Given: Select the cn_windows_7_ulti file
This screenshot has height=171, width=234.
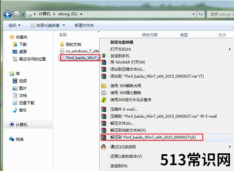Looking at the screenshot, I should [x=79, y=51].
